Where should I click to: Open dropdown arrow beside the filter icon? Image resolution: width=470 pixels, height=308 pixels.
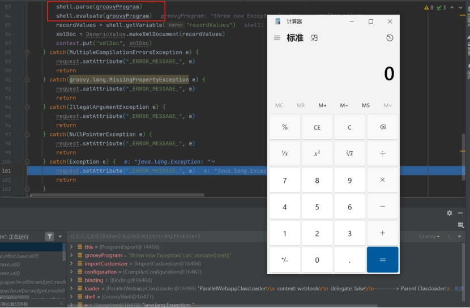60,237
